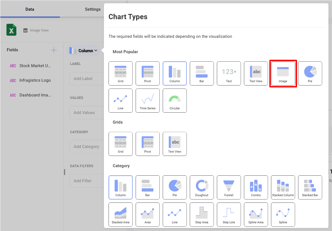Choose Bar in the Category section
This screenshot has height=231, width=332.
pyautogui.click(x=148, y=187)
